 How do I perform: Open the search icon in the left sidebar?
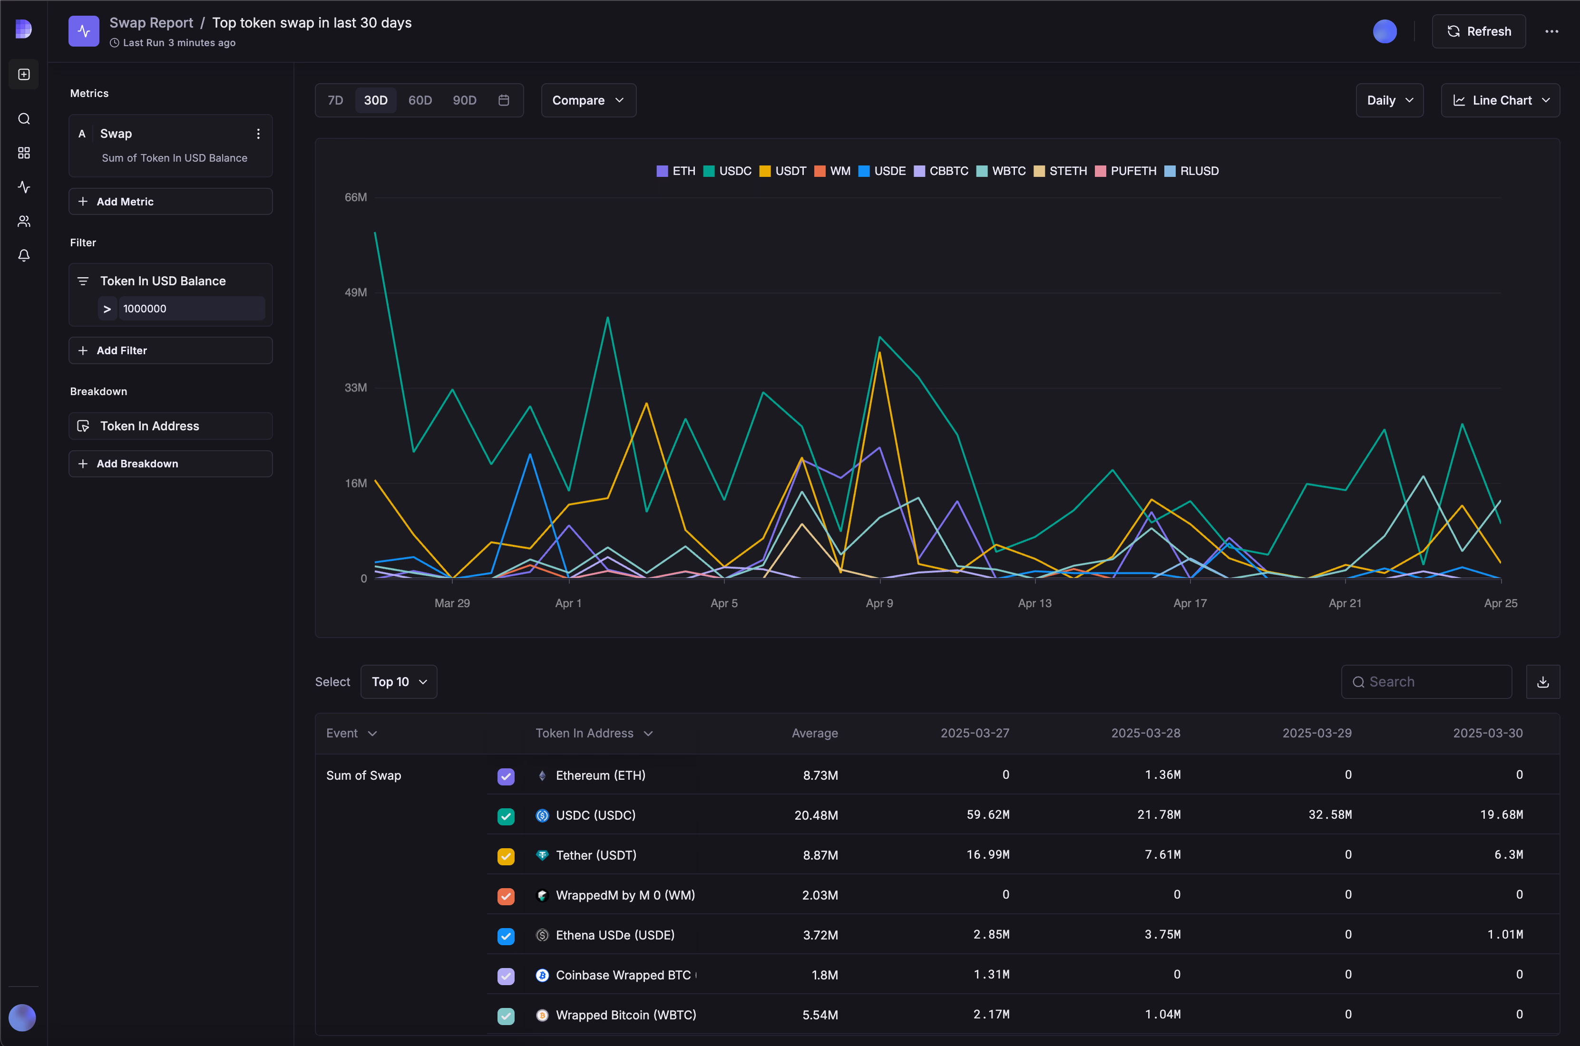coord(24,119)
